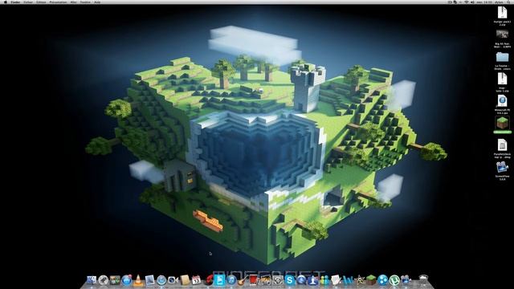The width and height of the screenshot is (514, 289).
Task: Open uTorrent green icon in Dock
Action: [394, 280]
